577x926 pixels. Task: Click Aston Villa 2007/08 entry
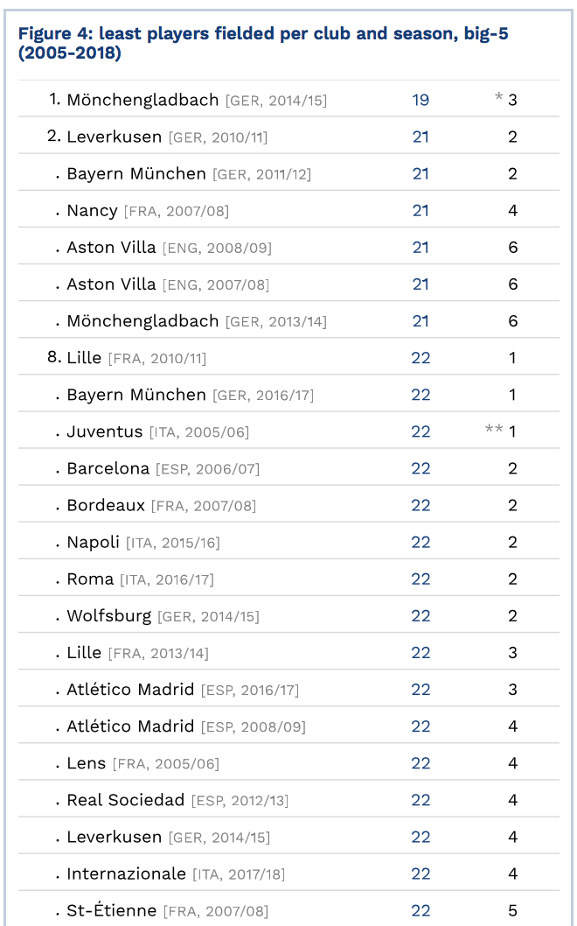(x=288, y=284)
